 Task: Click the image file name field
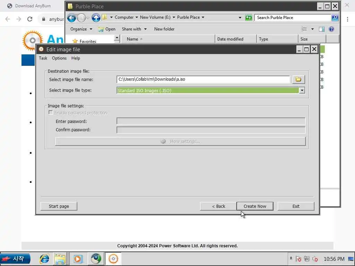tap(203, 79)
